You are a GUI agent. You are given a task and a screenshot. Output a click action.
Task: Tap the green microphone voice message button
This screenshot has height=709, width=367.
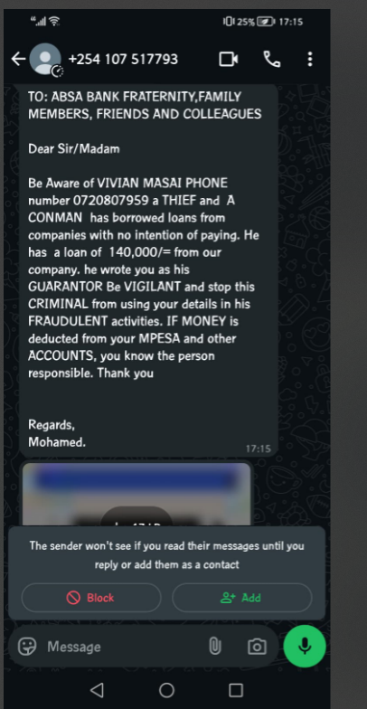[305, 646]
